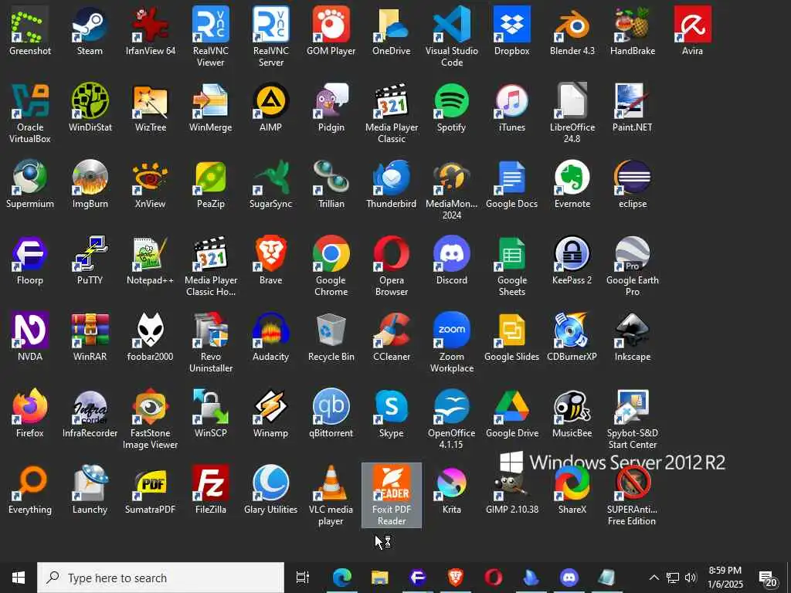
Task: Open Task View on the taskbar
Action: [303, 578]
